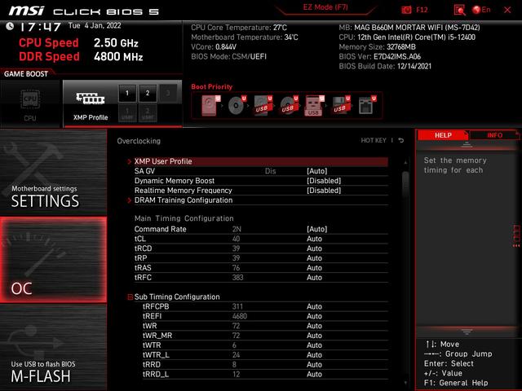Select the optical disc boot device icon
Viewport: 522px width, 391px height.
point(237,105)
